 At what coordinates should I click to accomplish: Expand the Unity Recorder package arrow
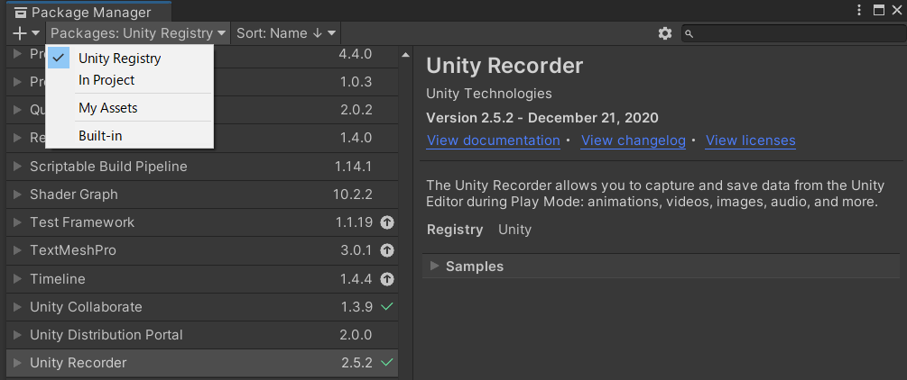click(17, 363)
